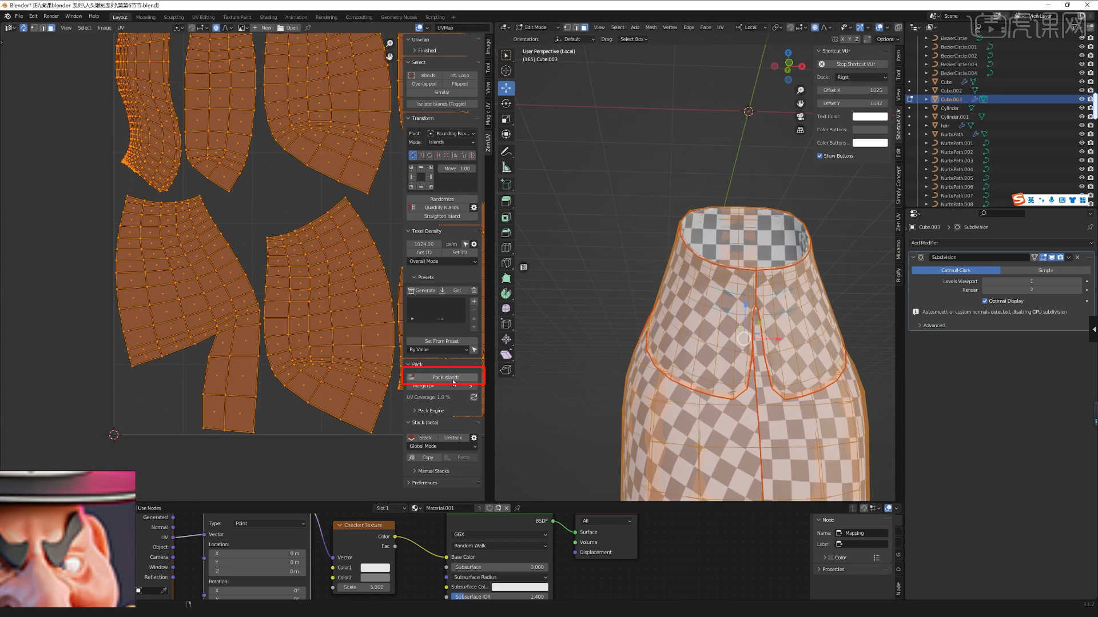Select the Rotate tool in the toolbar
Image resolution: width=1098 pixels, height=617 pixels.
pyautogui.click(x=506, y=103)
